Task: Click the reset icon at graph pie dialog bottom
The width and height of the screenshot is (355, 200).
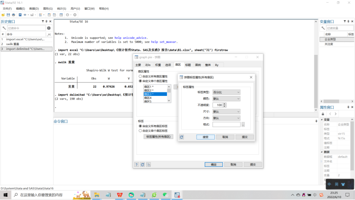Action: [x=142, y=165]
